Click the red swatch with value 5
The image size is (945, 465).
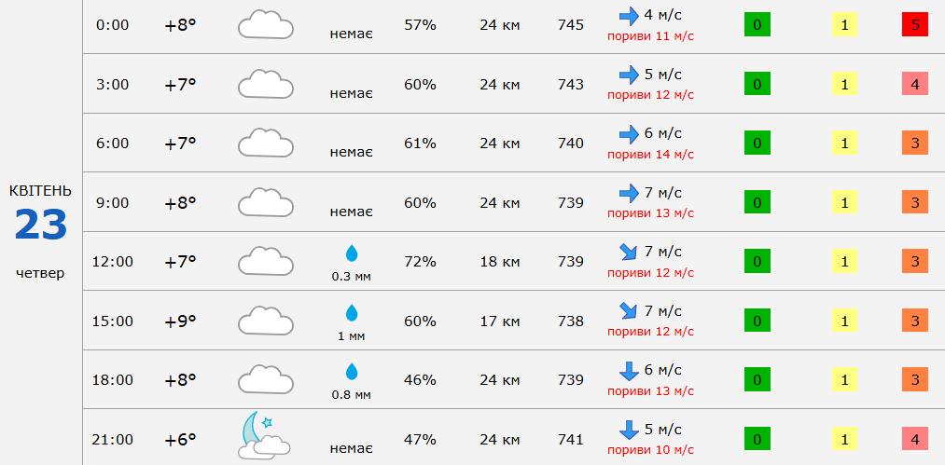click(915, 25)
